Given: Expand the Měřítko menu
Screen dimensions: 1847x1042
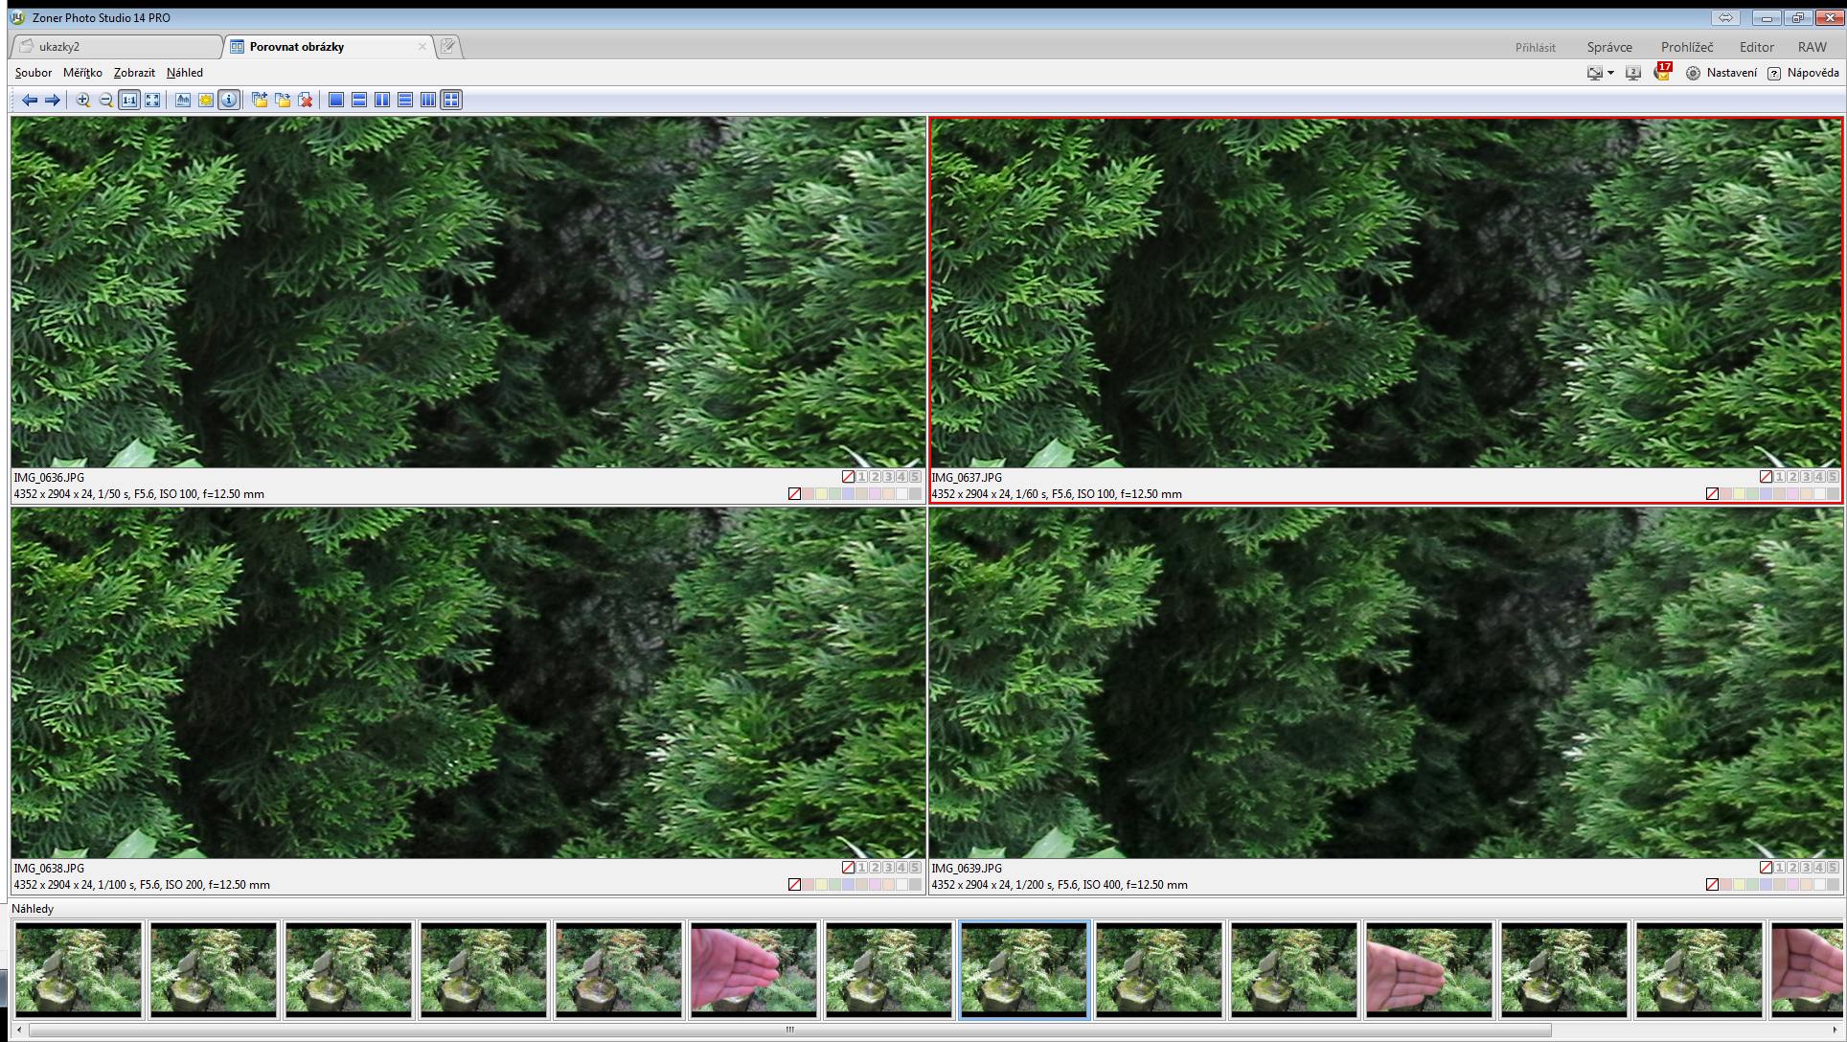Looking at the screenshot, I should [82, 73].
